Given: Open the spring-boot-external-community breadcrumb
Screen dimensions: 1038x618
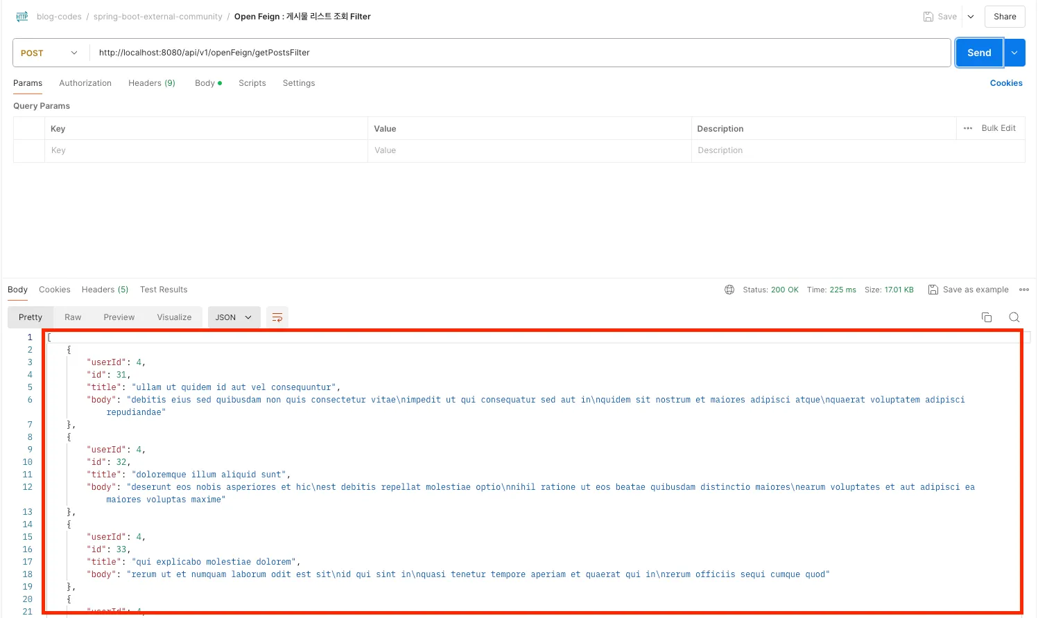Looking at the screenshot, I should [x=158, y=17].
